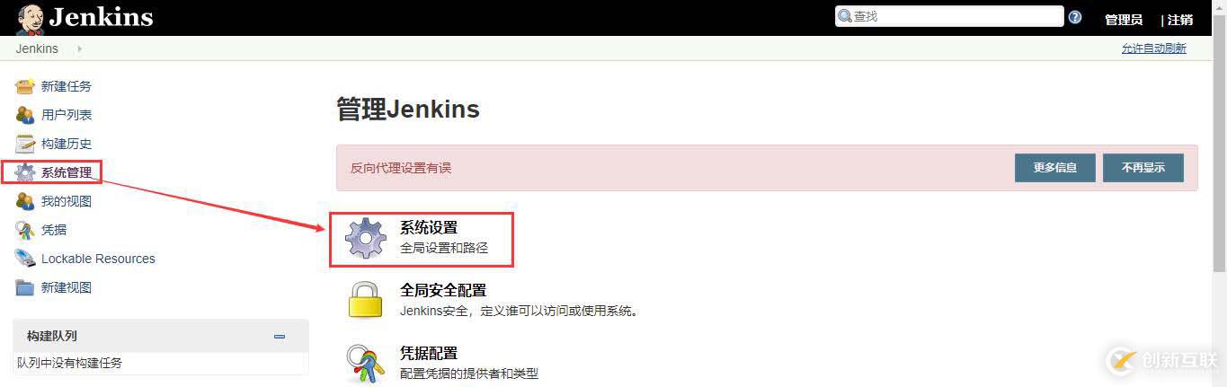Click Jenkins butler logo in header
Viewport: 1227px width, 387px height.
30,18
